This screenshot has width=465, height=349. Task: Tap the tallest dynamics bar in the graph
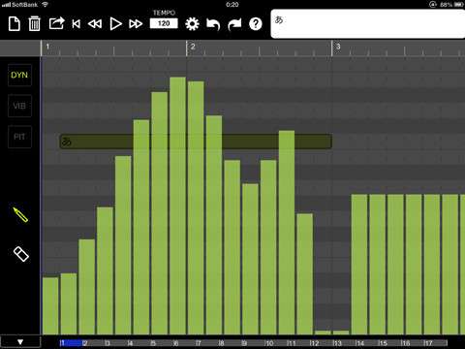[x=177, y=206]
